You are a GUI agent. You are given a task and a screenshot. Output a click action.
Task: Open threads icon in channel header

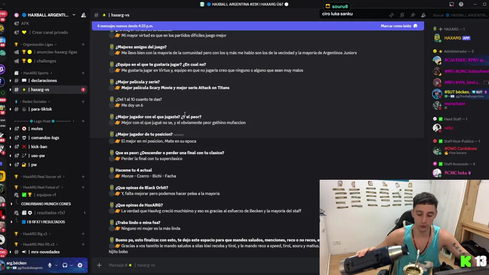click(x=391, y=15)
